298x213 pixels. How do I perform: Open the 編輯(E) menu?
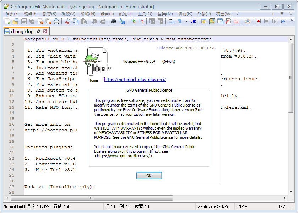click(31, 14)
